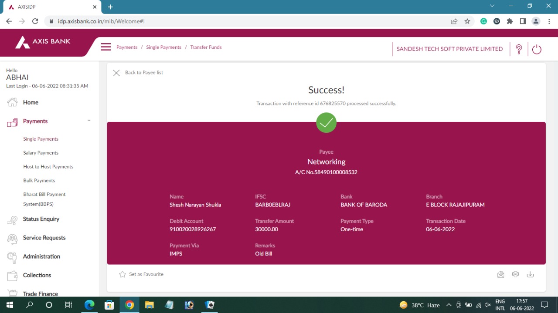Screen dimensions: 558x313
Task: Open weather widget showing 38°C Haze
Action: coord(419,305)
